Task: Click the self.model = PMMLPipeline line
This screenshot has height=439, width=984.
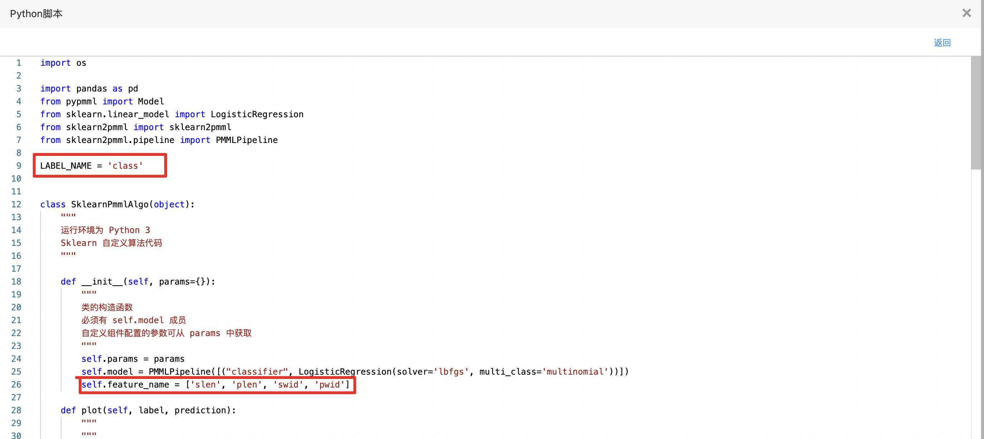Action: click(x=355, y=372)
